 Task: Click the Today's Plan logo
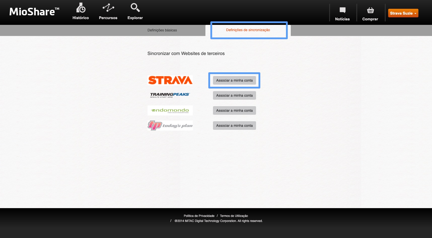(x=170, y=126)
